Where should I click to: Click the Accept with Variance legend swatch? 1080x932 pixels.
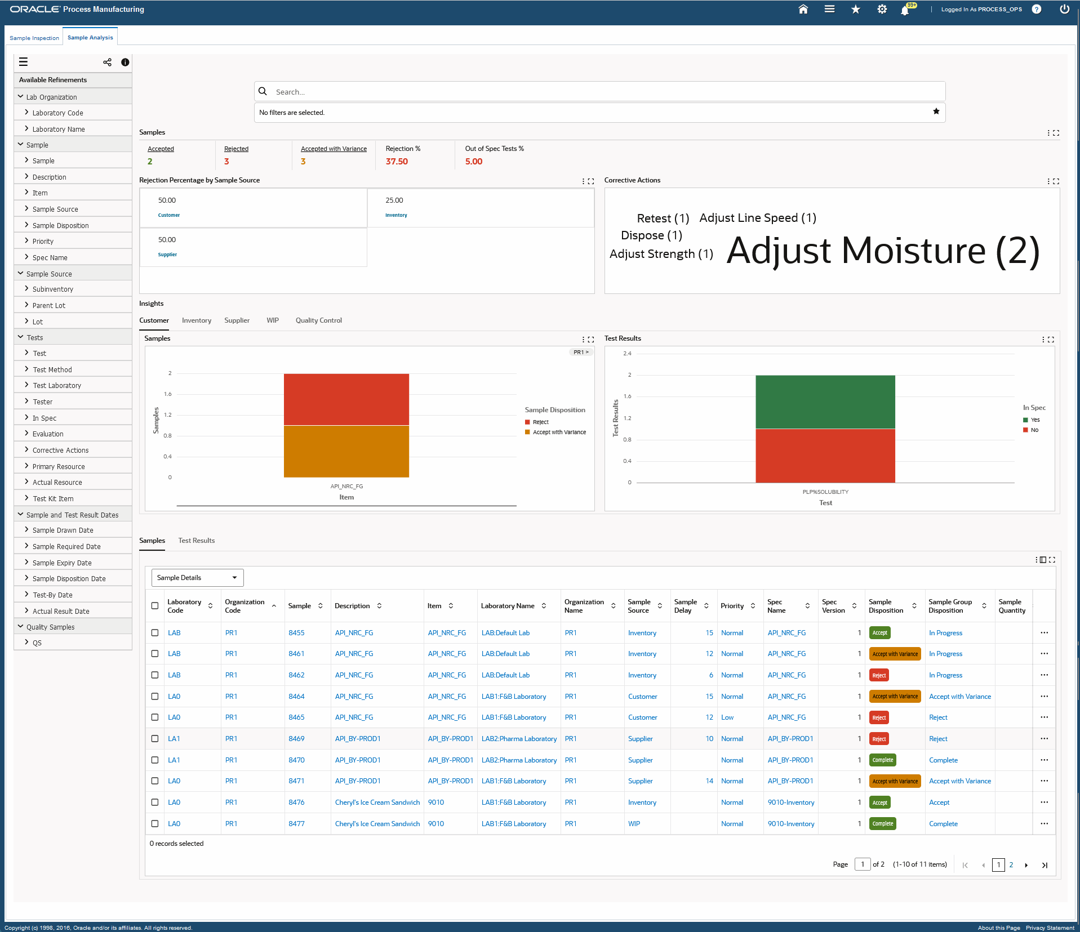click(527, 432)
